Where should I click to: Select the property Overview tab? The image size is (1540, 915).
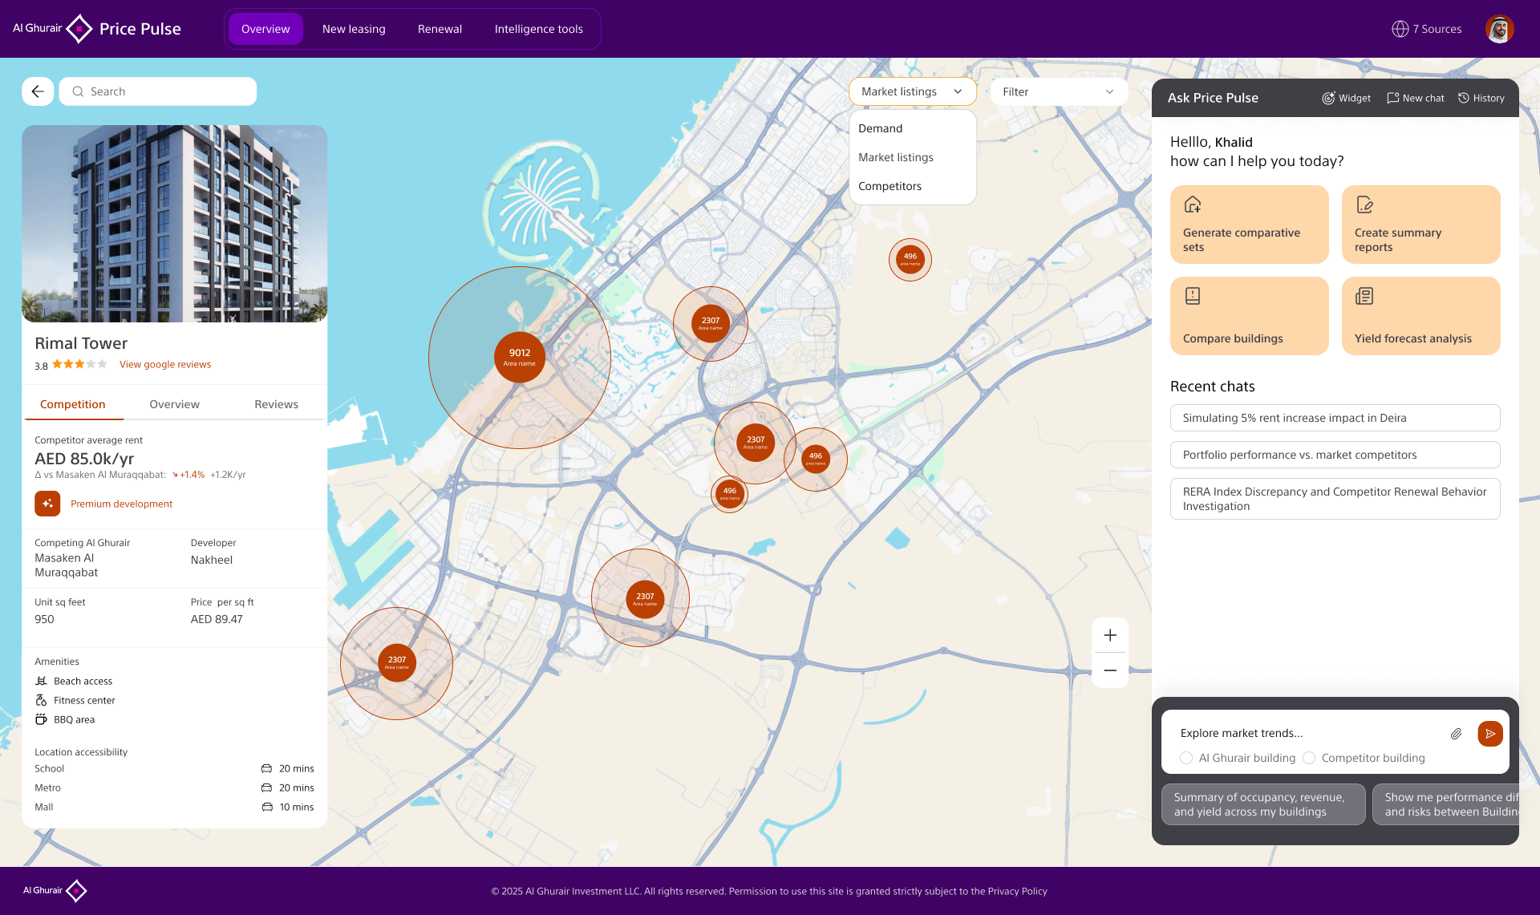coord(174,404)
